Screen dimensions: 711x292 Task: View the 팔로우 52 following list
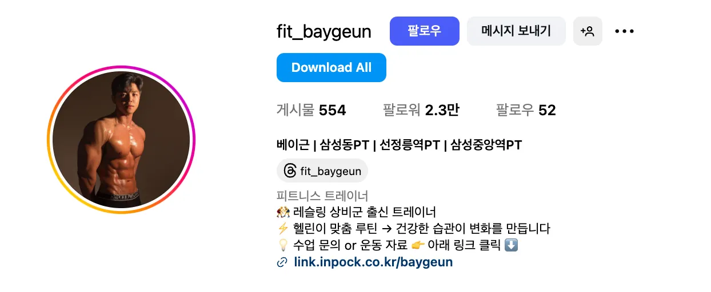pyautogui.click(x=526, y=110)
